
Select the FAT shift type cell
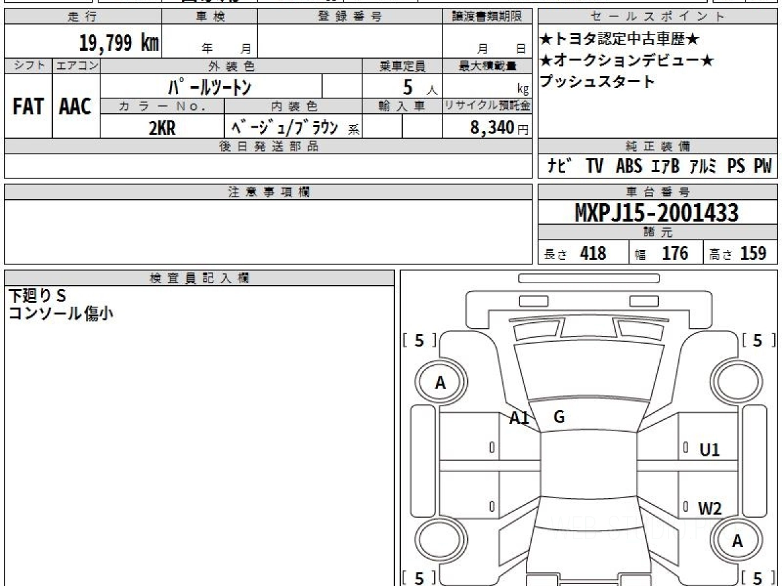pyautogui.click(x=28, y=106)
